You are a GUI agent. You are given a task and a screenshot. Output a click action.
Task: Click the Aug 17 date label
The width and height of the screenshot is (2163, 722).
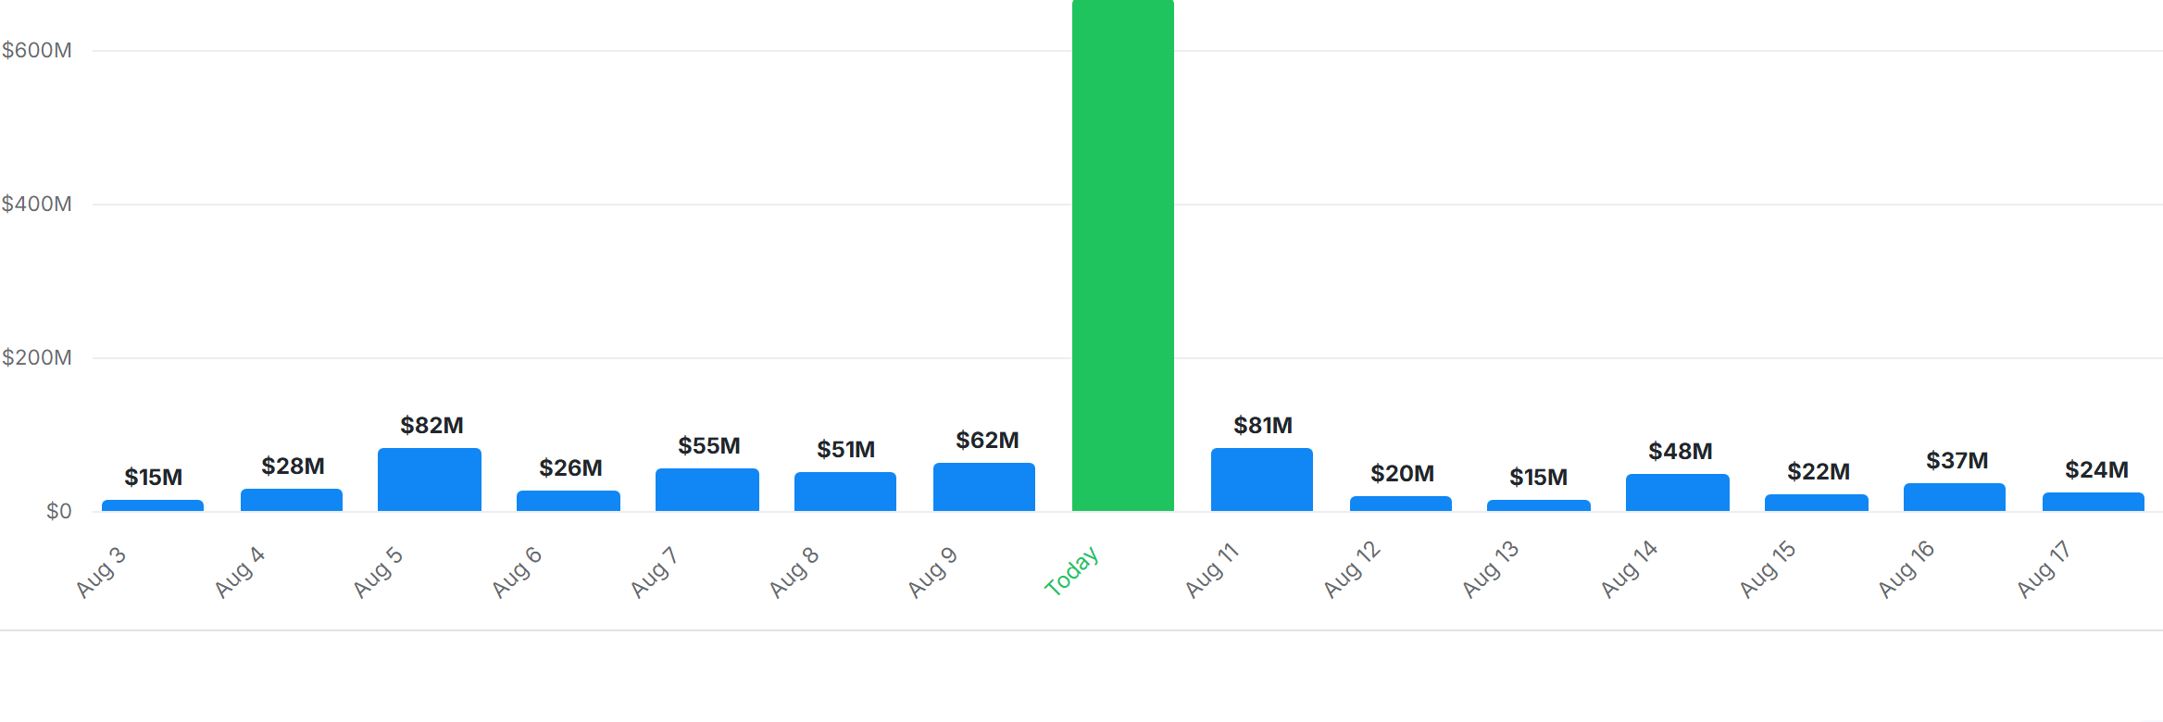(2044, 569)
